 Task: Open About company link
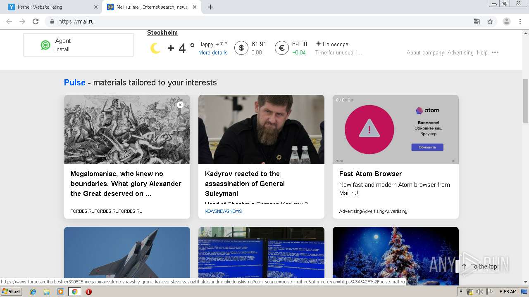[425, 52]
